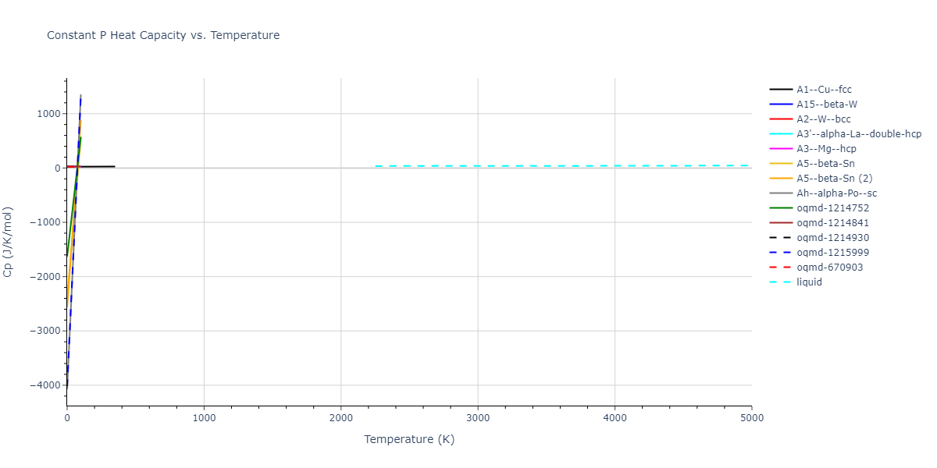The image size is (937, 468).
Task: Toggle the oqmd-1214752 legend entry
Action: pyautogui.click(x=832, y=208)
